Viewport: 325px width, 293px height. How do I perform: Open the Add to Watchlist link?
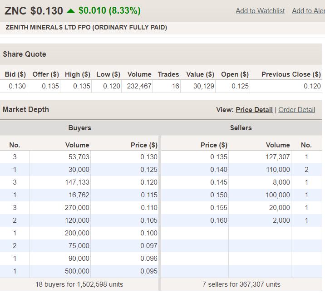click(x=260, y=11)
